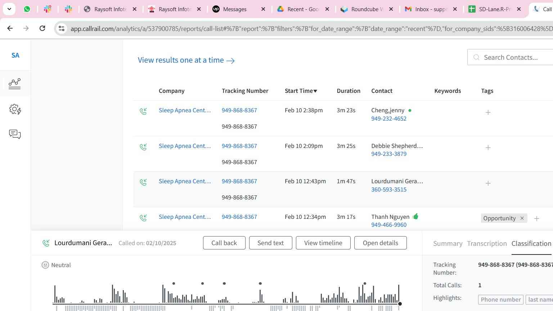Click the recording playhead at waveform end
The height and width of the screenshot is (311, 553).
400,304
